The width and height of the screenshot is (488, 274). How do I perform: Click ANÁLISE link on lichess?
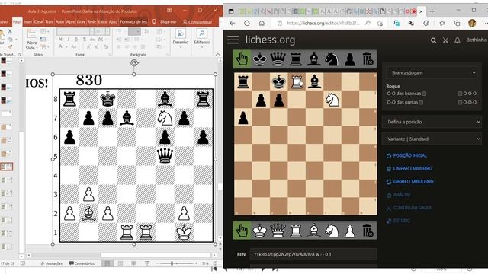(x=398, y=195)
